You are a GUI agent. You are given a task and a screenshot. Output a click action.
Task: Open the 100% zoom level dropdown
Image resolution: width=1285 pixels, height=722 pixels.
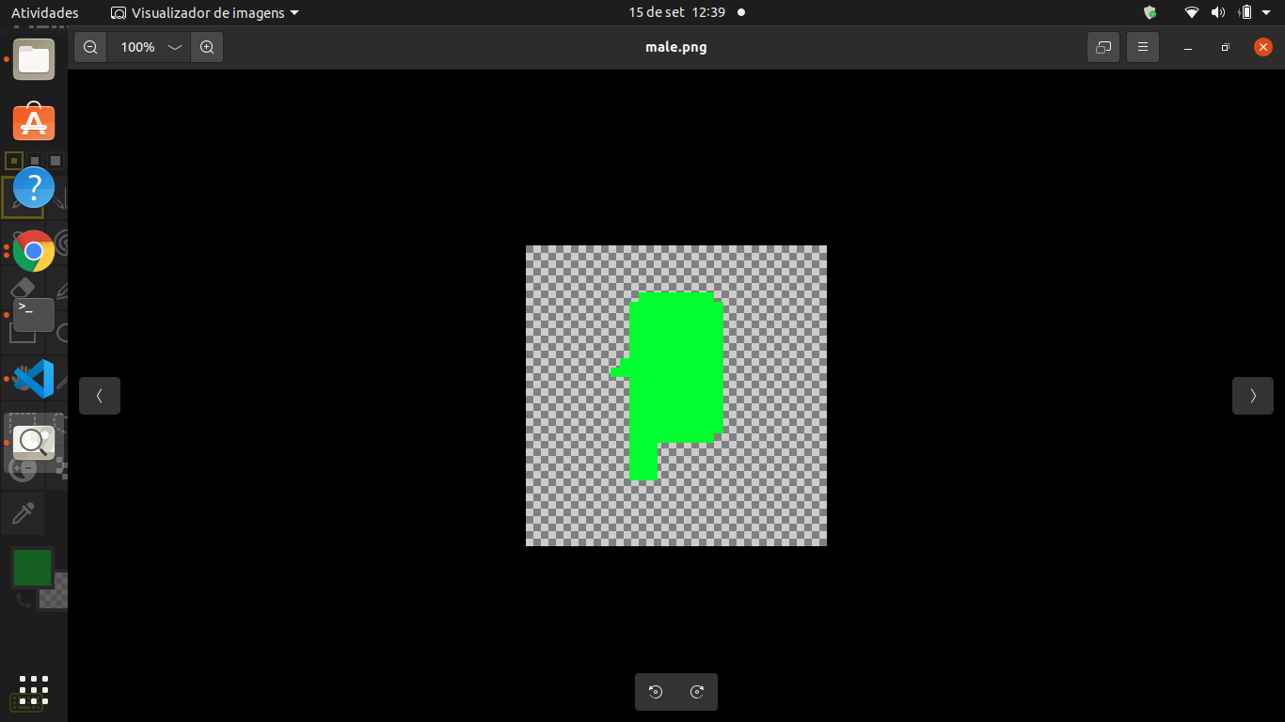point(149,47)
